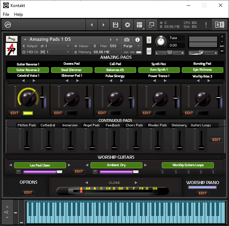Viewport: 229px width, 226px height.
Task: Click the Worship Piano lavender bar
Action: coord(202,187)
